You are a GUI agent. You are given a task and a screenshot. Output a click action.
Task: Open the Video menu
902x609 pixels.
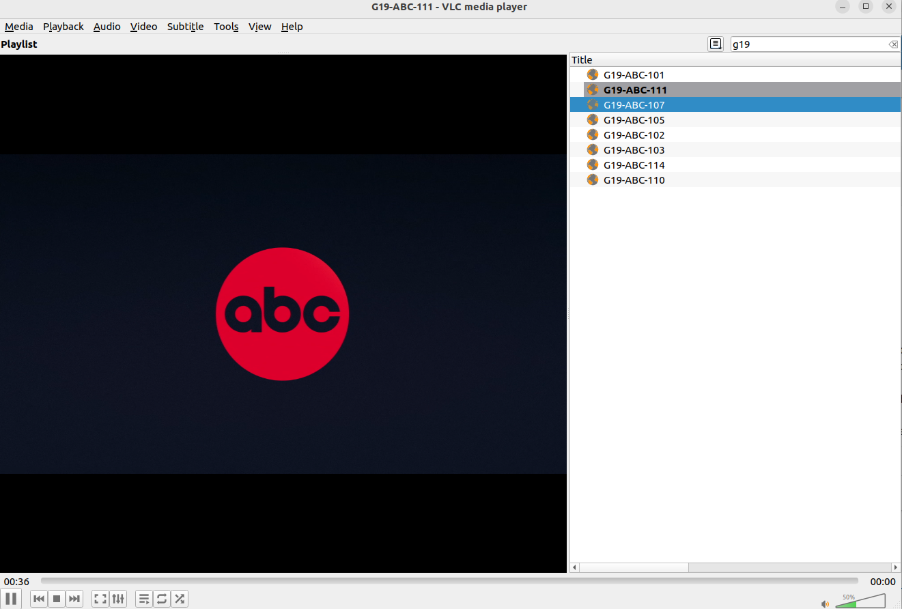pyautogui.click(x=144, y=27)
